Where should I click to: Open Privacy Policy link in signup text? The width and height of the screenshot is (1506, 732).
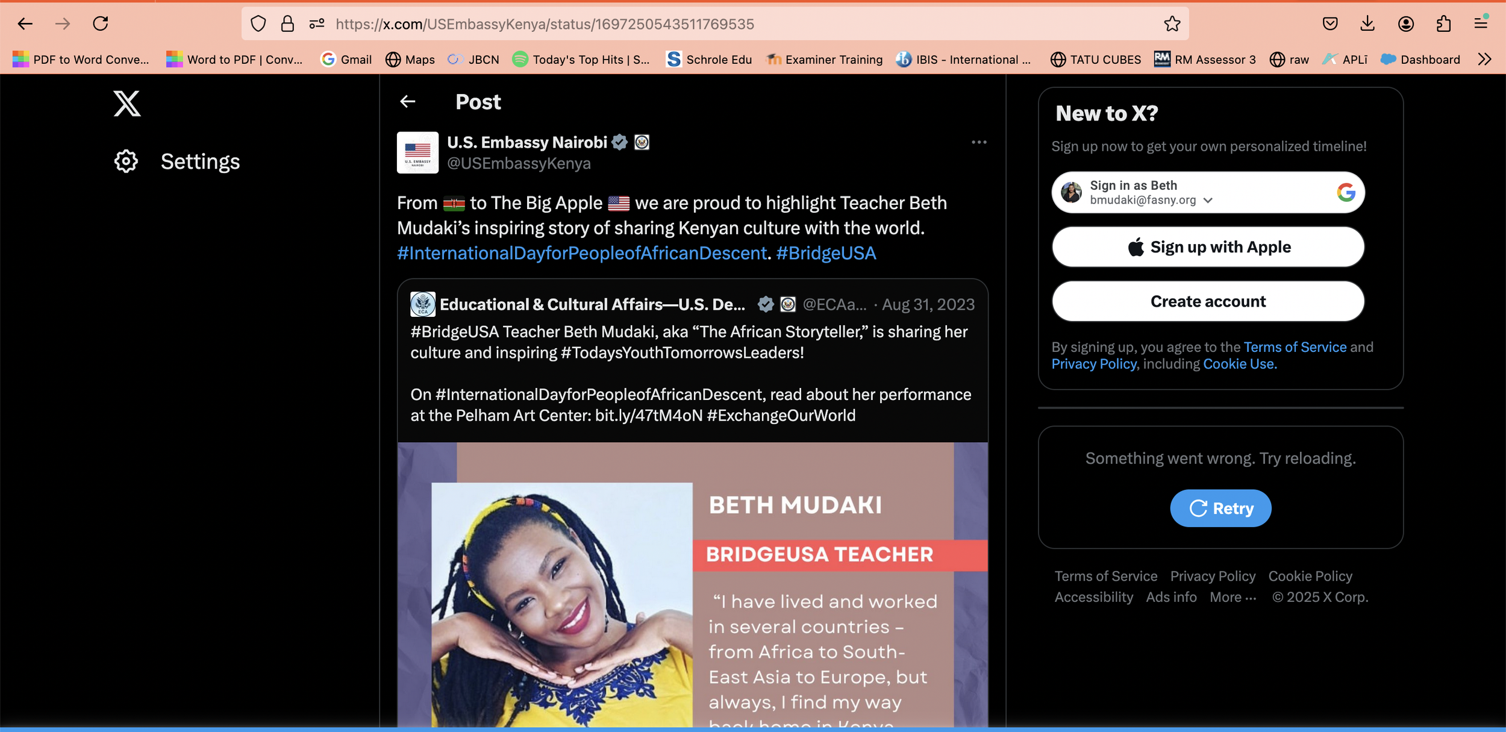[1094, 364]
